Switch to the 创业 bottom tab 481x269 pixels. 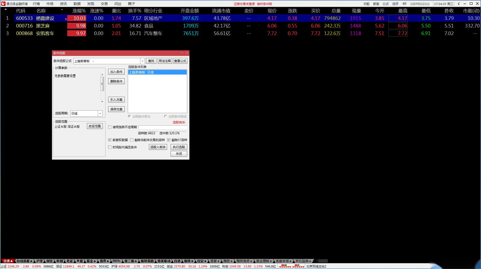(49, 261)
